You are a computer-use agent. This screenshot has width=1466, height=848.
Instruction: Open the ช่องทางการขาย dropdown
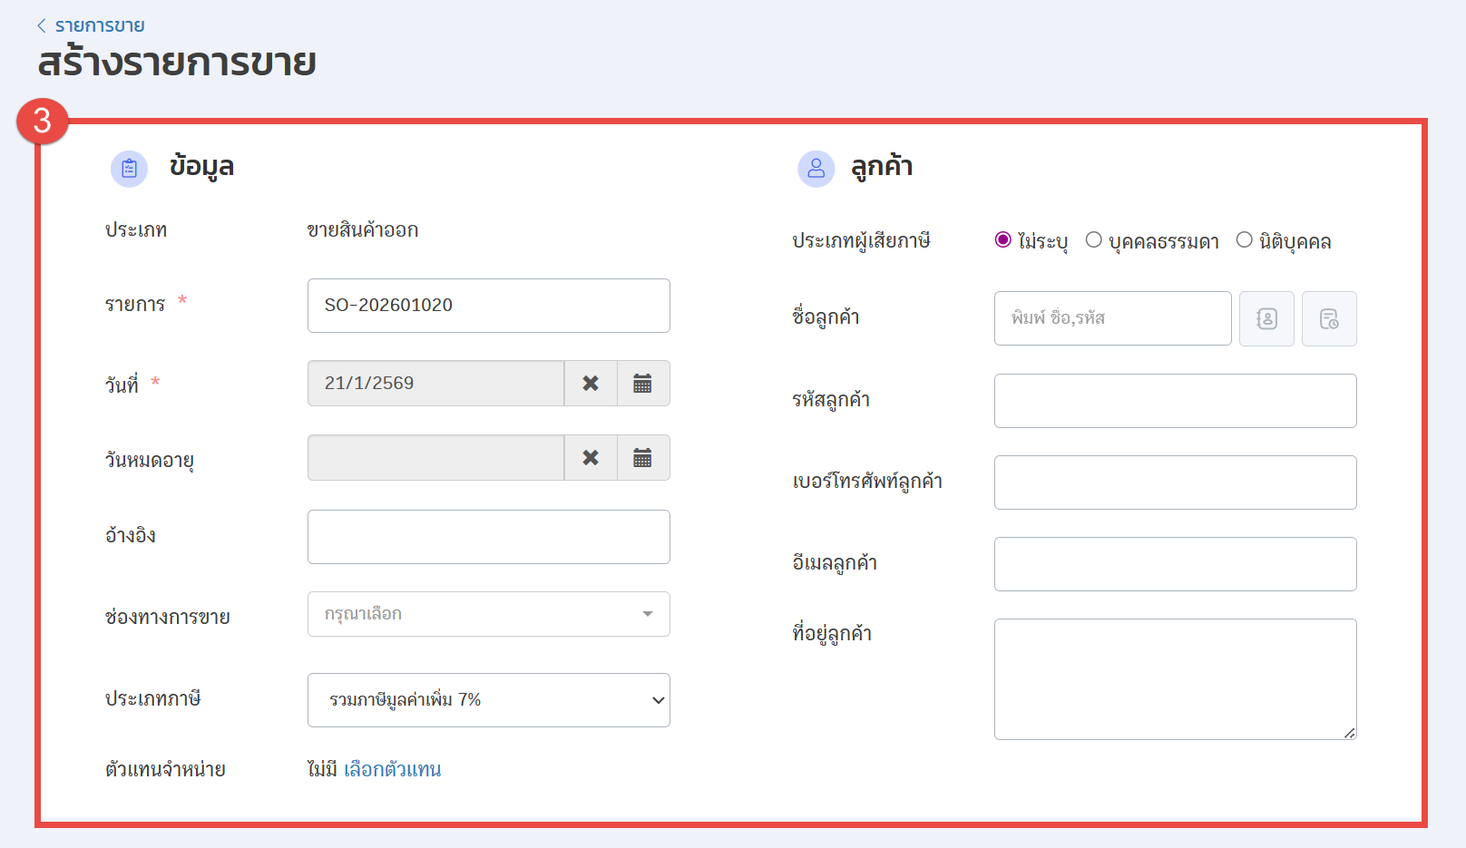pos(488,614)
